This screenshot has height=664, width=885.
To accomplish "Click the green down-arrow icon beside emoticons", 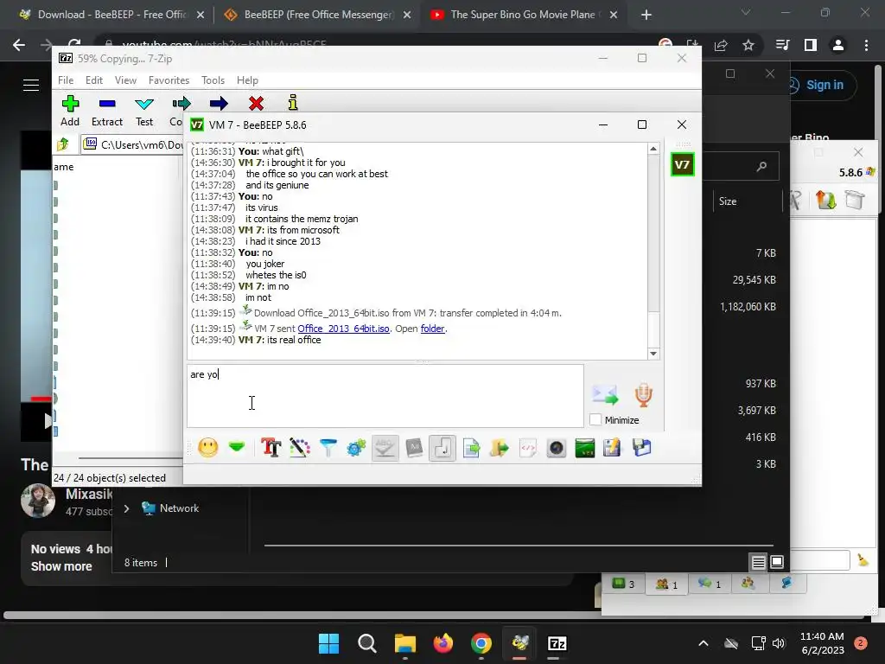I will [237, 448].
